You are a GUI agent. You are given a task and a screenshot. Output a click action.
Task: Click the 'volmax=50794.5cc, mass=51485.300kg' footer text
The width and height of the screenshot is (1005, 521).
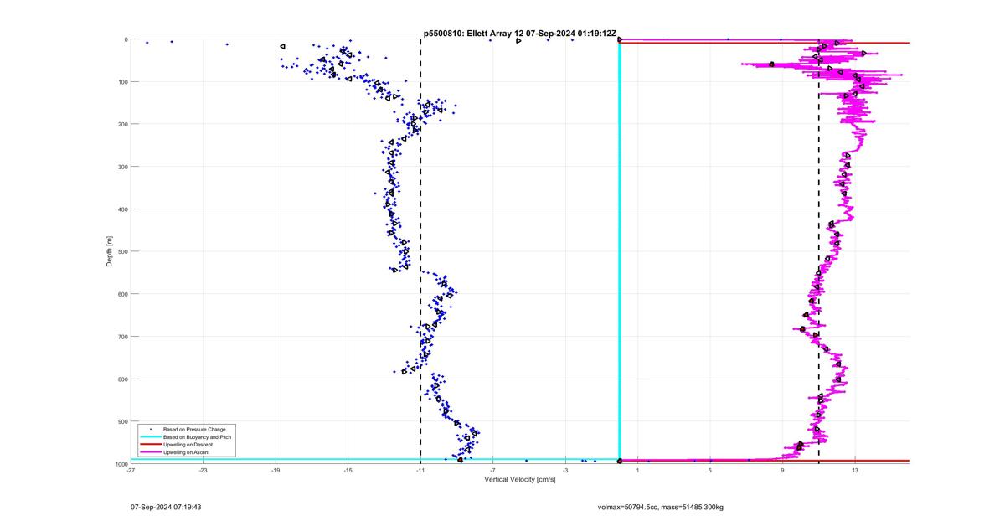coord(661,507)
